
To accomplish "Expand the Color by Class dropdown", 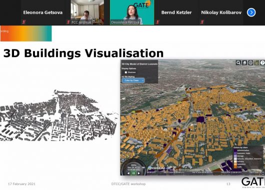I will 133,80.
